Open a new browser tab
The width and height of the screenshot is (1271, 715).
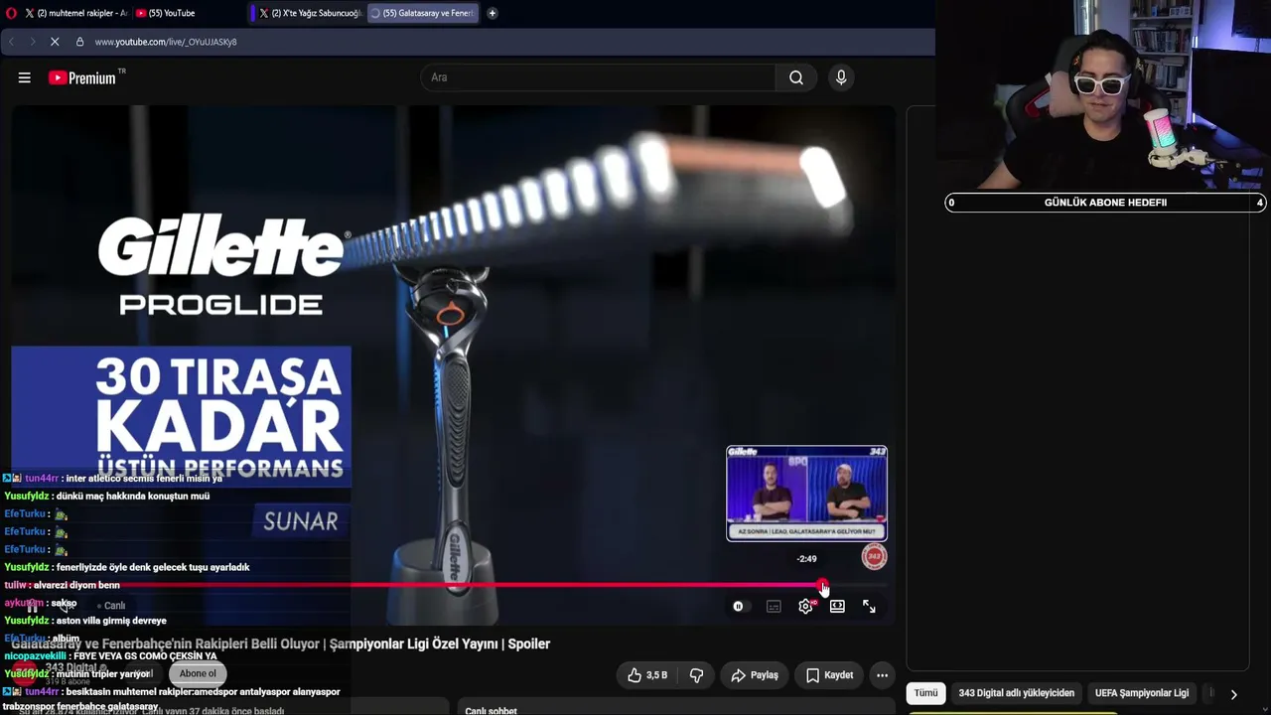click(492, 13)
